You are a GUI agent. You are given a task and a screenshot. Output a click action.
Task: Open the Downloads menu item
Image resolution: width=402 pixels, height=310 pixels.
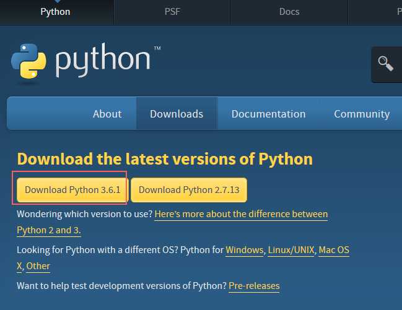pos(177,114)
